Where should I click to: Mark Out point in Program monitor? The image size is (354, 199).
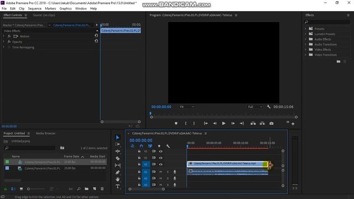pos(194,123)
